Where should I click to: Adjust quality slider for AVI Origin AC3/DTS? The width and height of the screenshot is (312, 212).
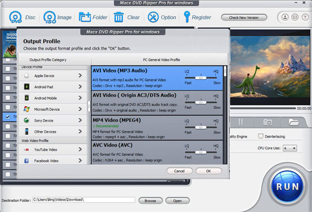click(x=200, y=102)
